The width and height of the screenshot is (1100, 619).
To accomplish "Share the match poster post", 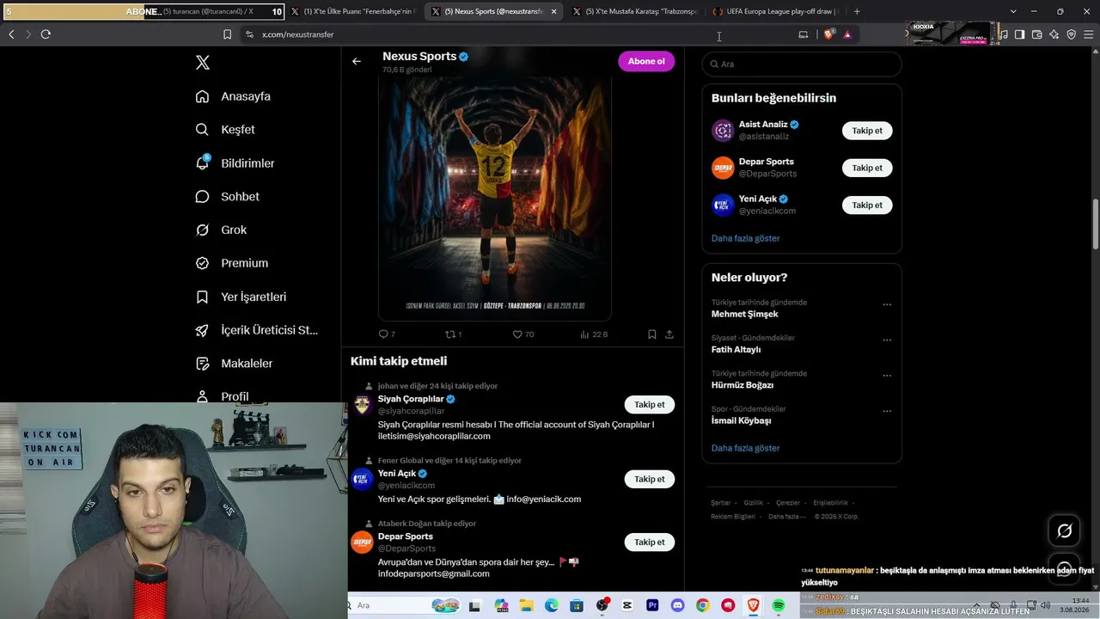I will point(669,334).
